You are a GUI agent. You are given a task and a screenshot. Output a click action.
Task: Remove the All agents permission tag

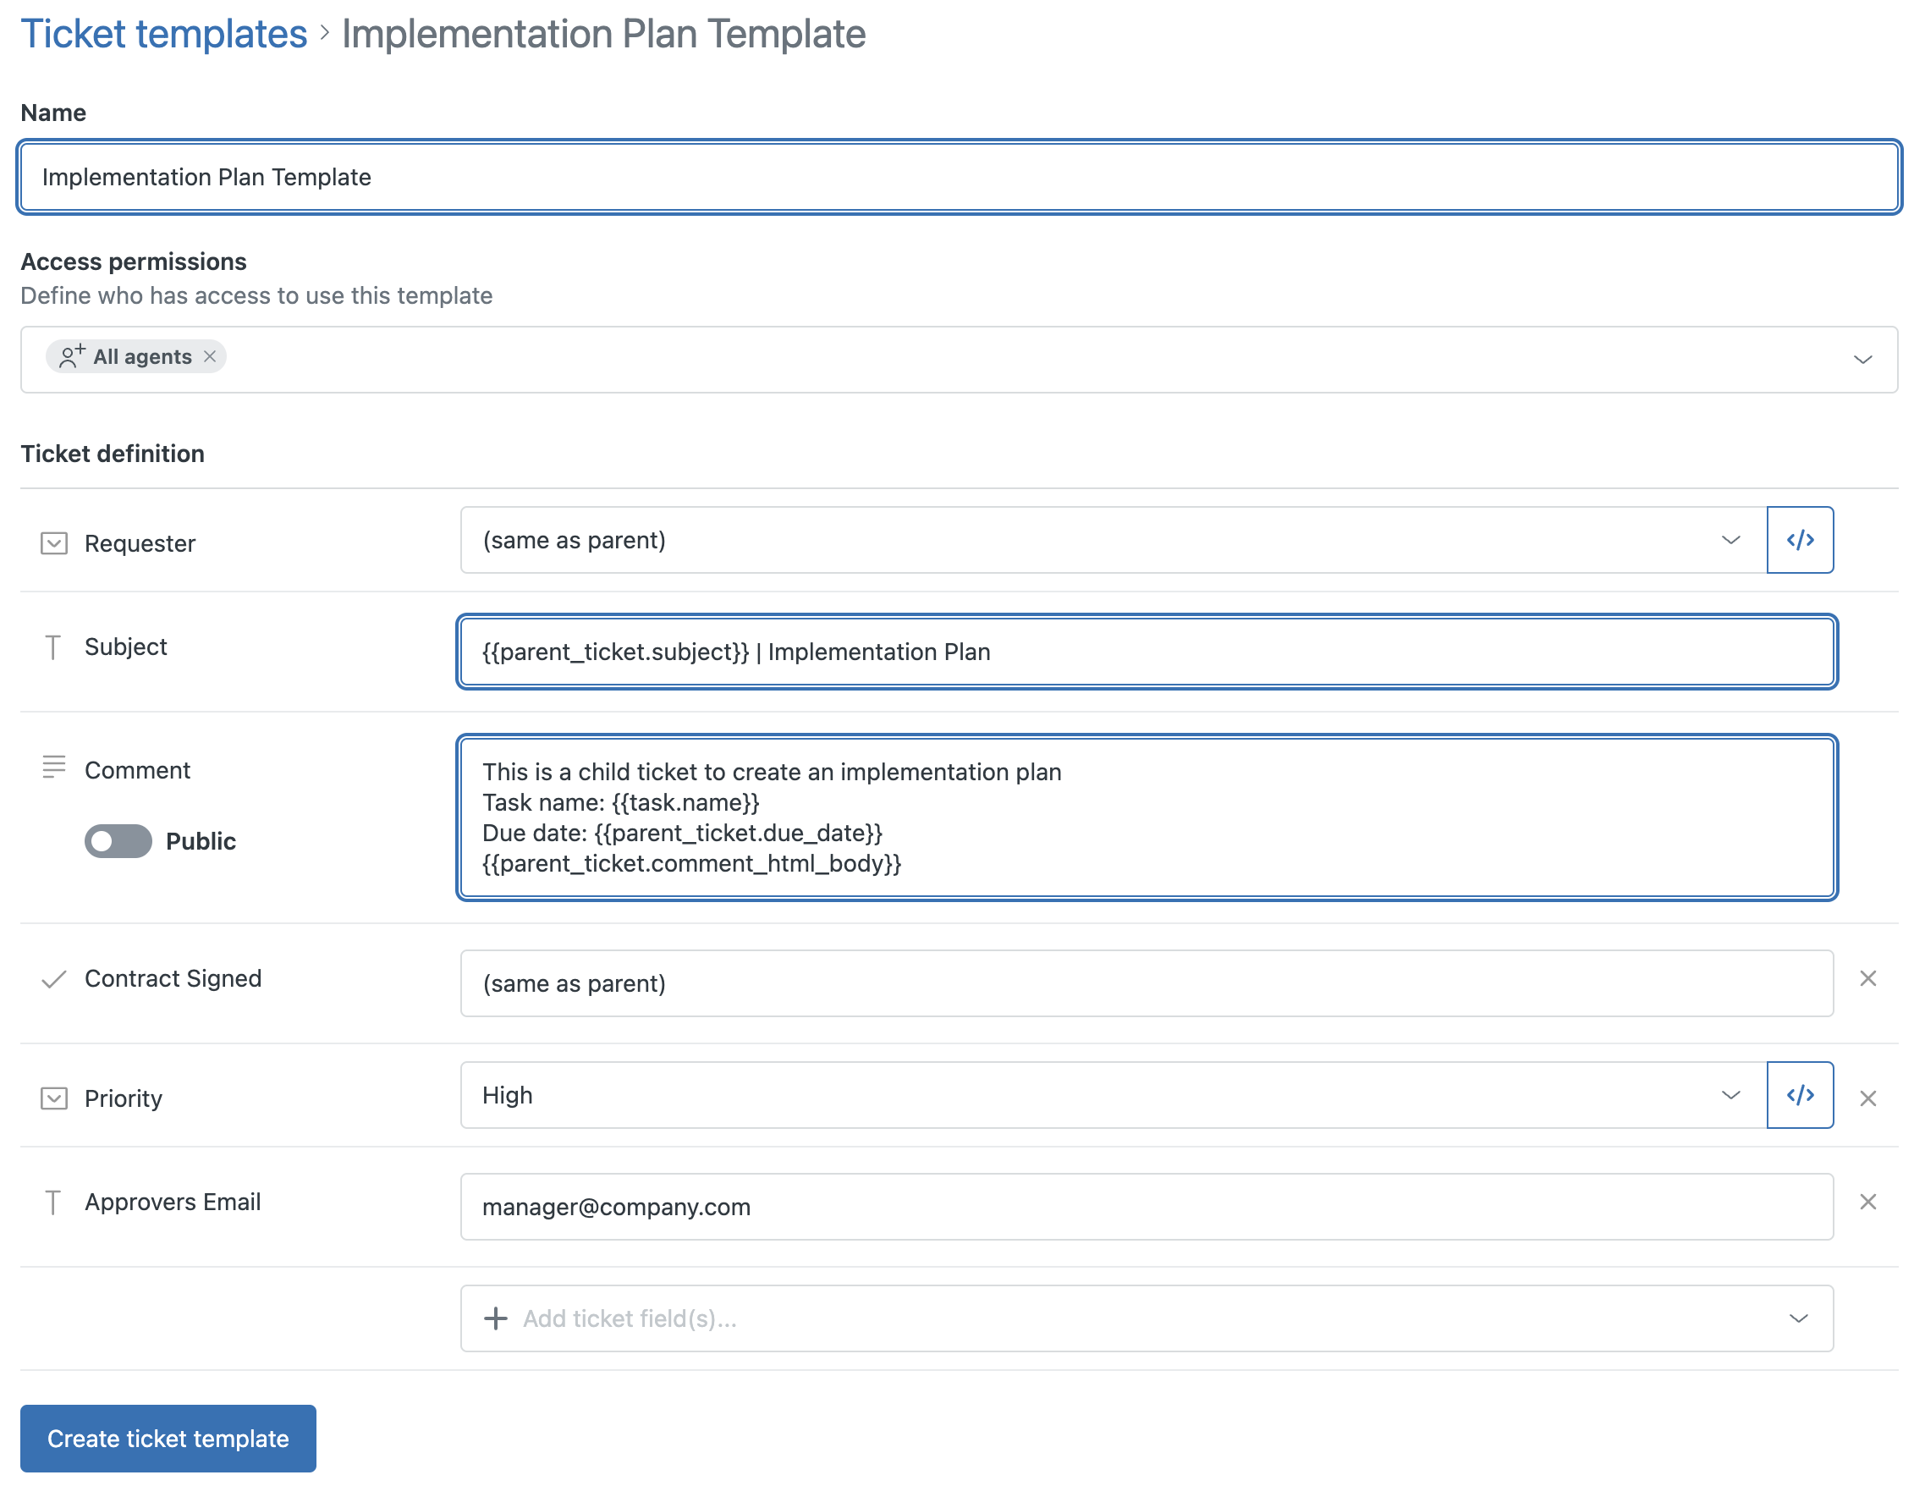click(210, 356)
